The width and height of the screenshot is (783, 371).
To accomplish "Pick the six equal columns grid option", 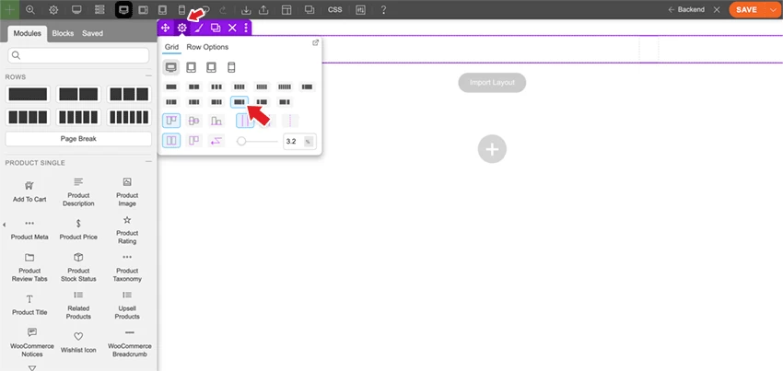I will coord(285,87).
